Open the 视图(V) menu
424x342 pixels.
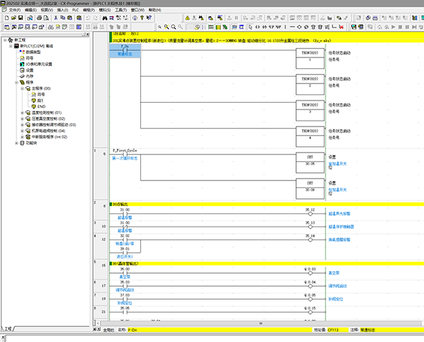pyautogui.click(x=47, y=10)
